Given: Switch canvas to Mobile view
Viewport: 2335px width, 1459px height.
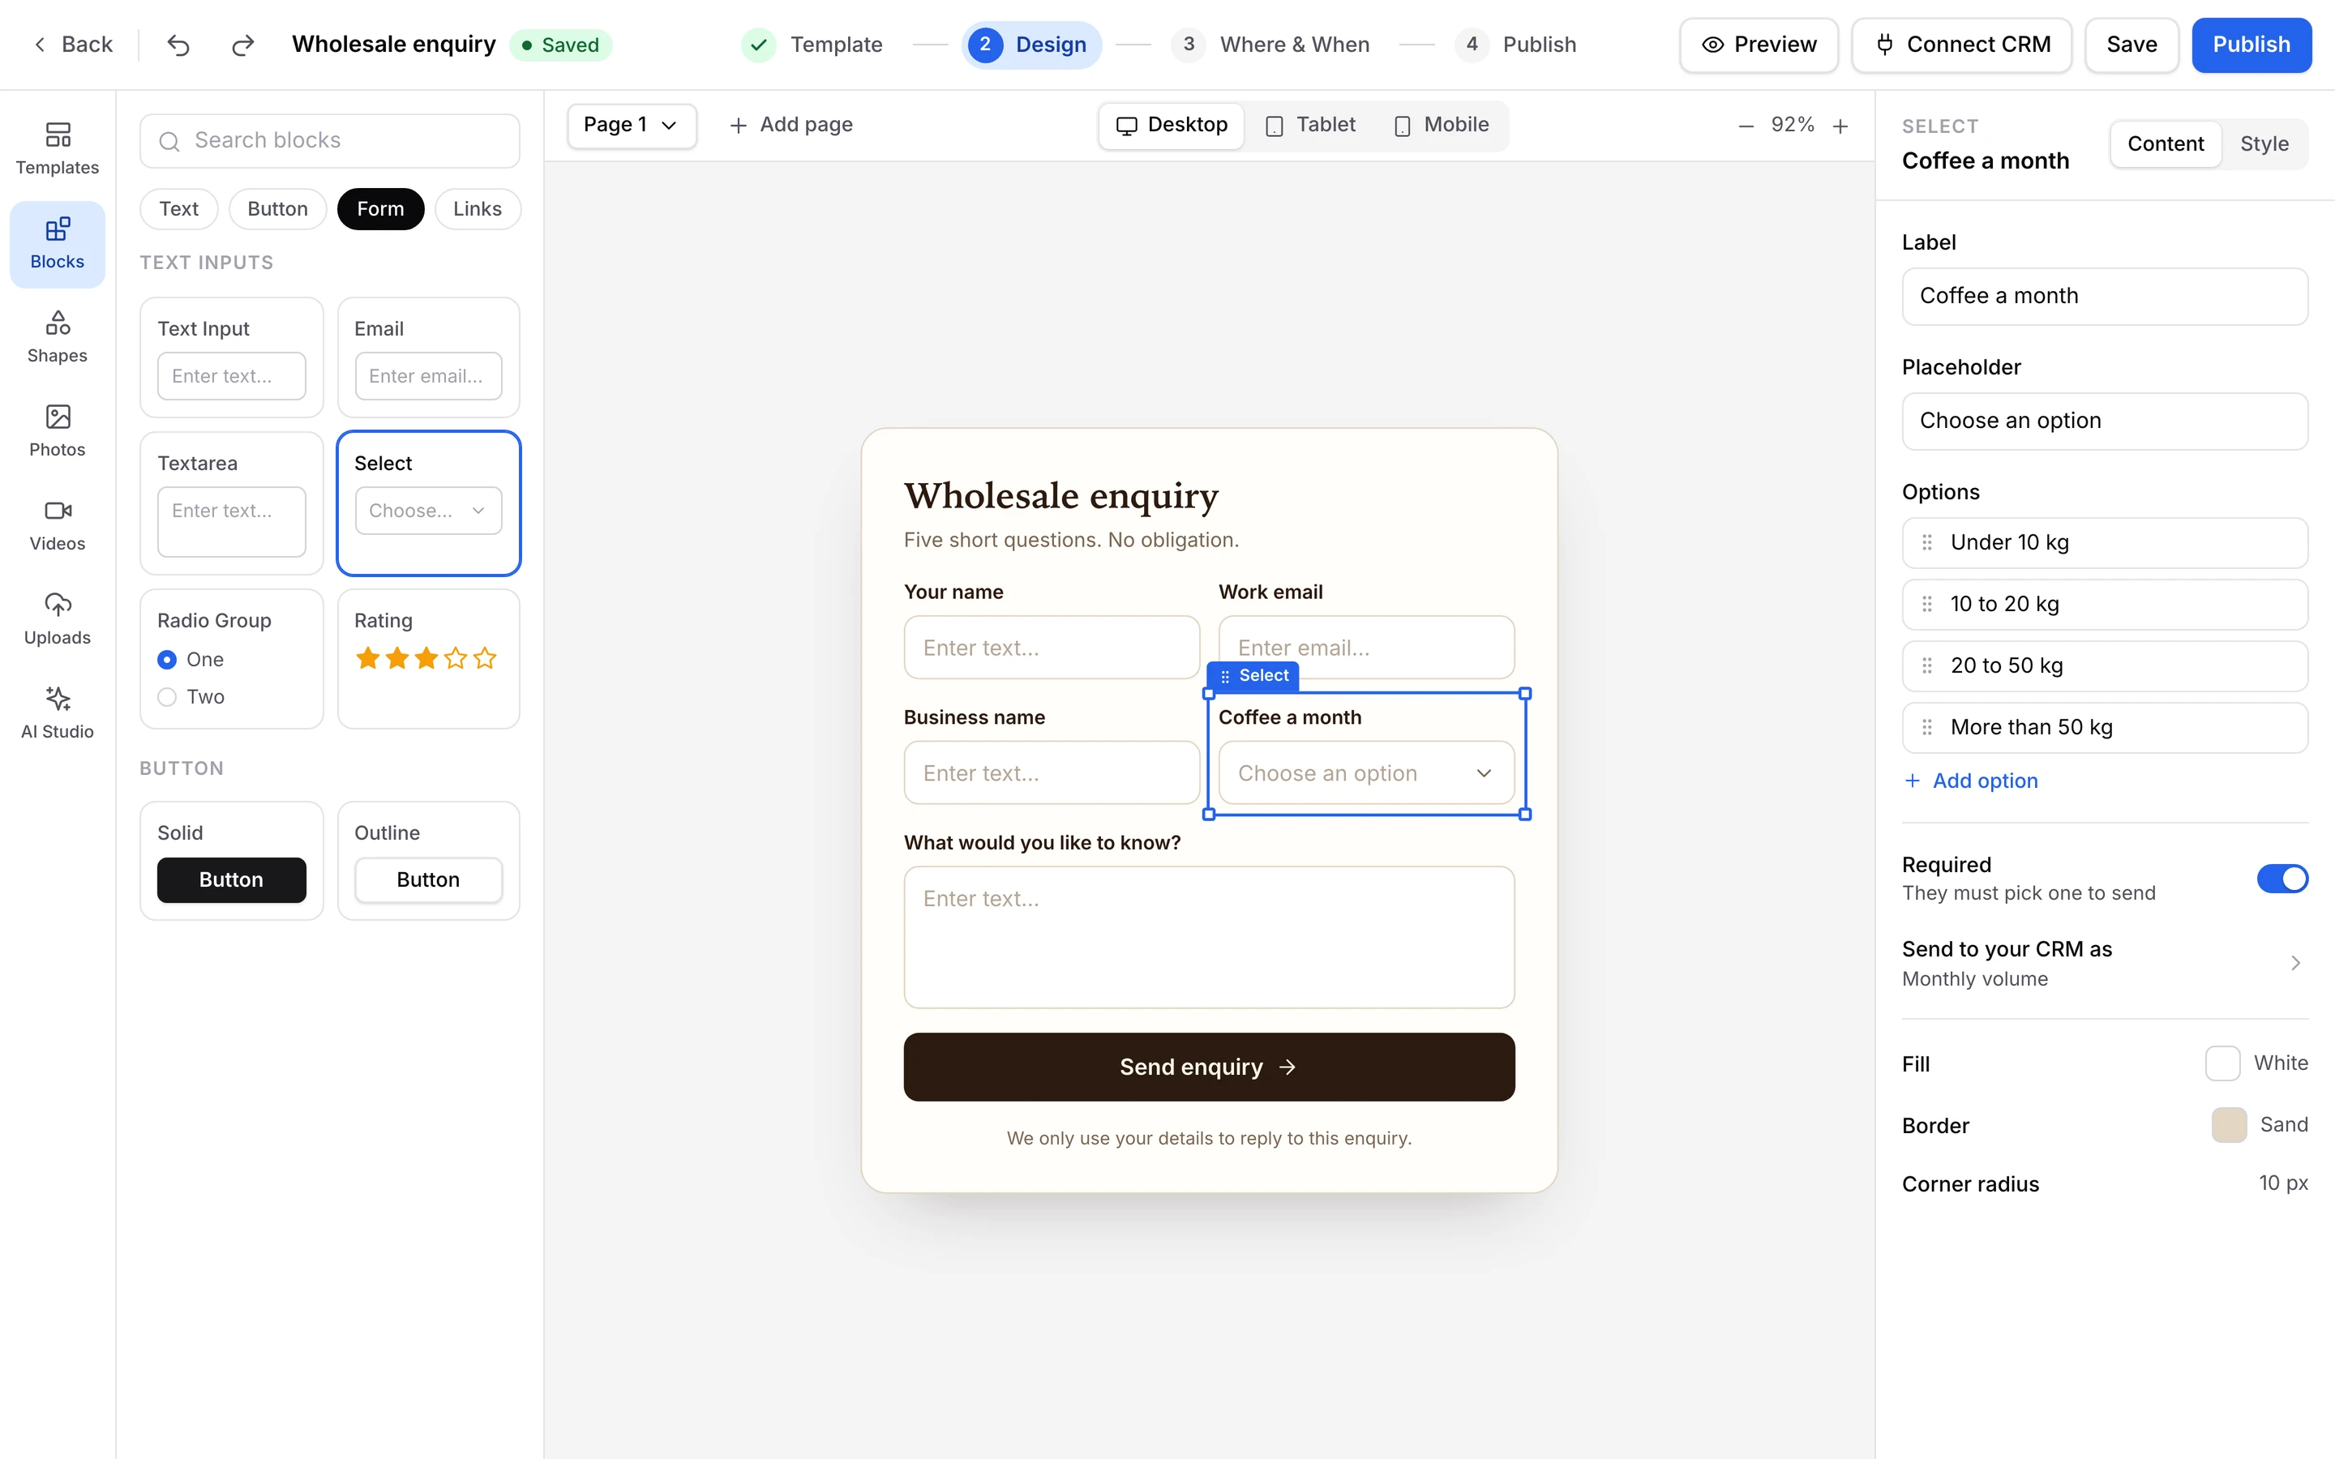Looking at the screenshot, I should (1442, 126).
